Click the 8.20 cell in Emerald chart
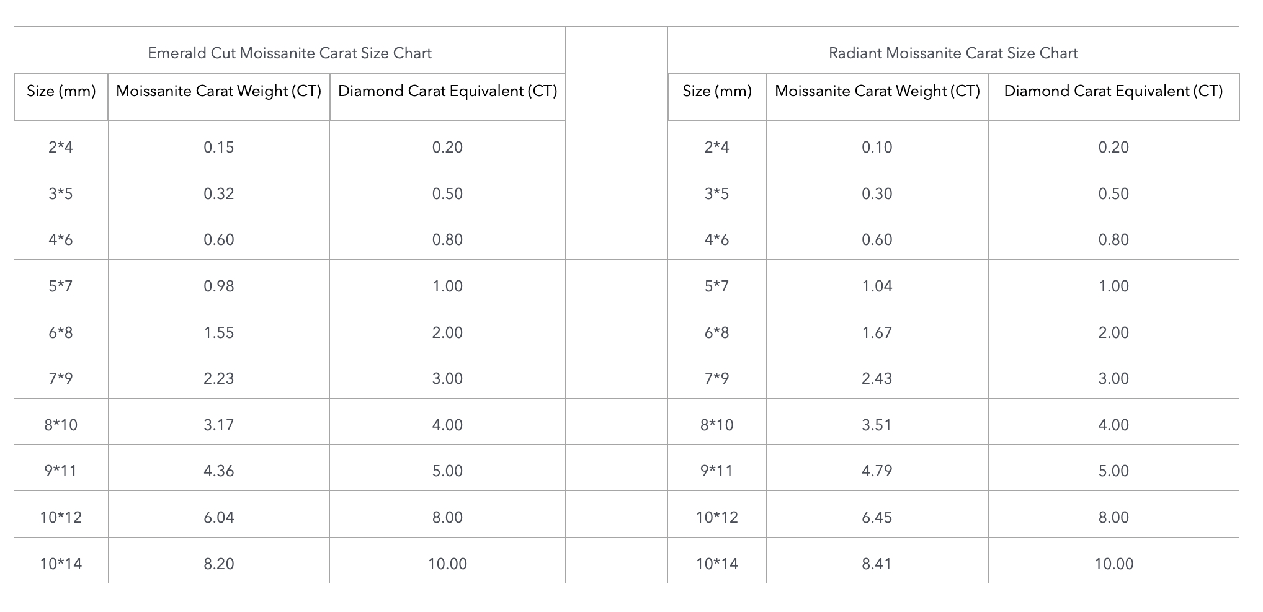The height and width of the screenshot is (612, 1263). click(x=218, y=564)
